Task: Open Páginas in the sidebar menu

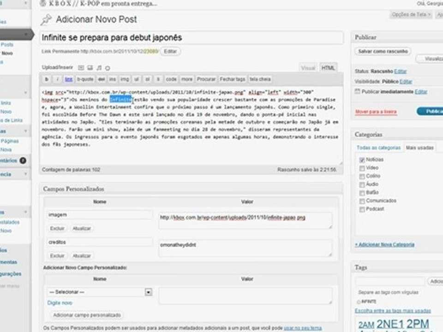Action: tap(9, 141)
